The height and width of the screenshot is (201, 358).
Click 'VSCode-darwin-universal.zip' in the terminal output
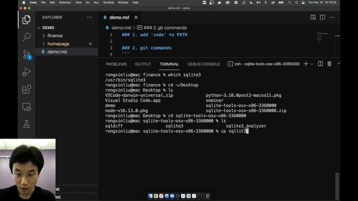pos(139,95)
